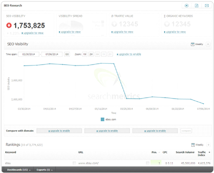This screenshot has width=214, height=173.
Task: Click the add (plus circle) icon in header
Action: tap(186, 5)
